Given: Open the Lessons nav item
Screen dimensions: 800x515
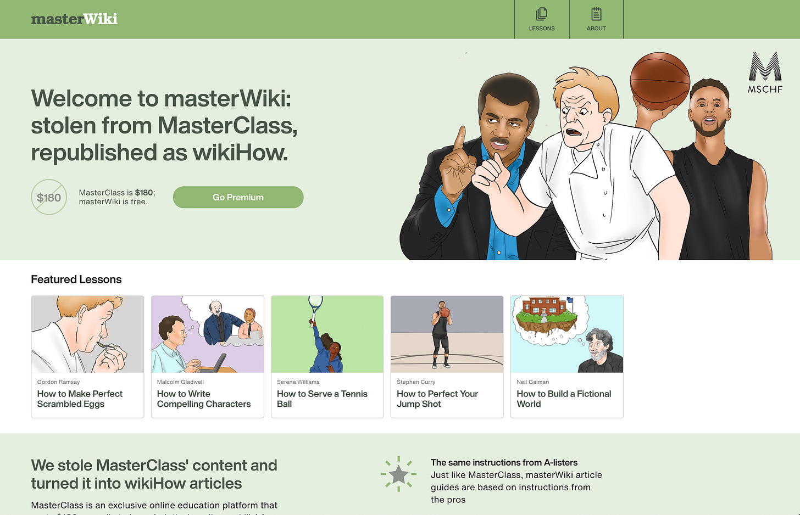Looking at the screenshot, I should pyautogui.click(x=542, y=19).
